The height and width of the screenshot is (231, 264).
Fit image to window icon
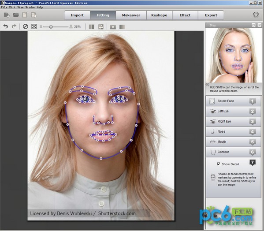(34, 26)
